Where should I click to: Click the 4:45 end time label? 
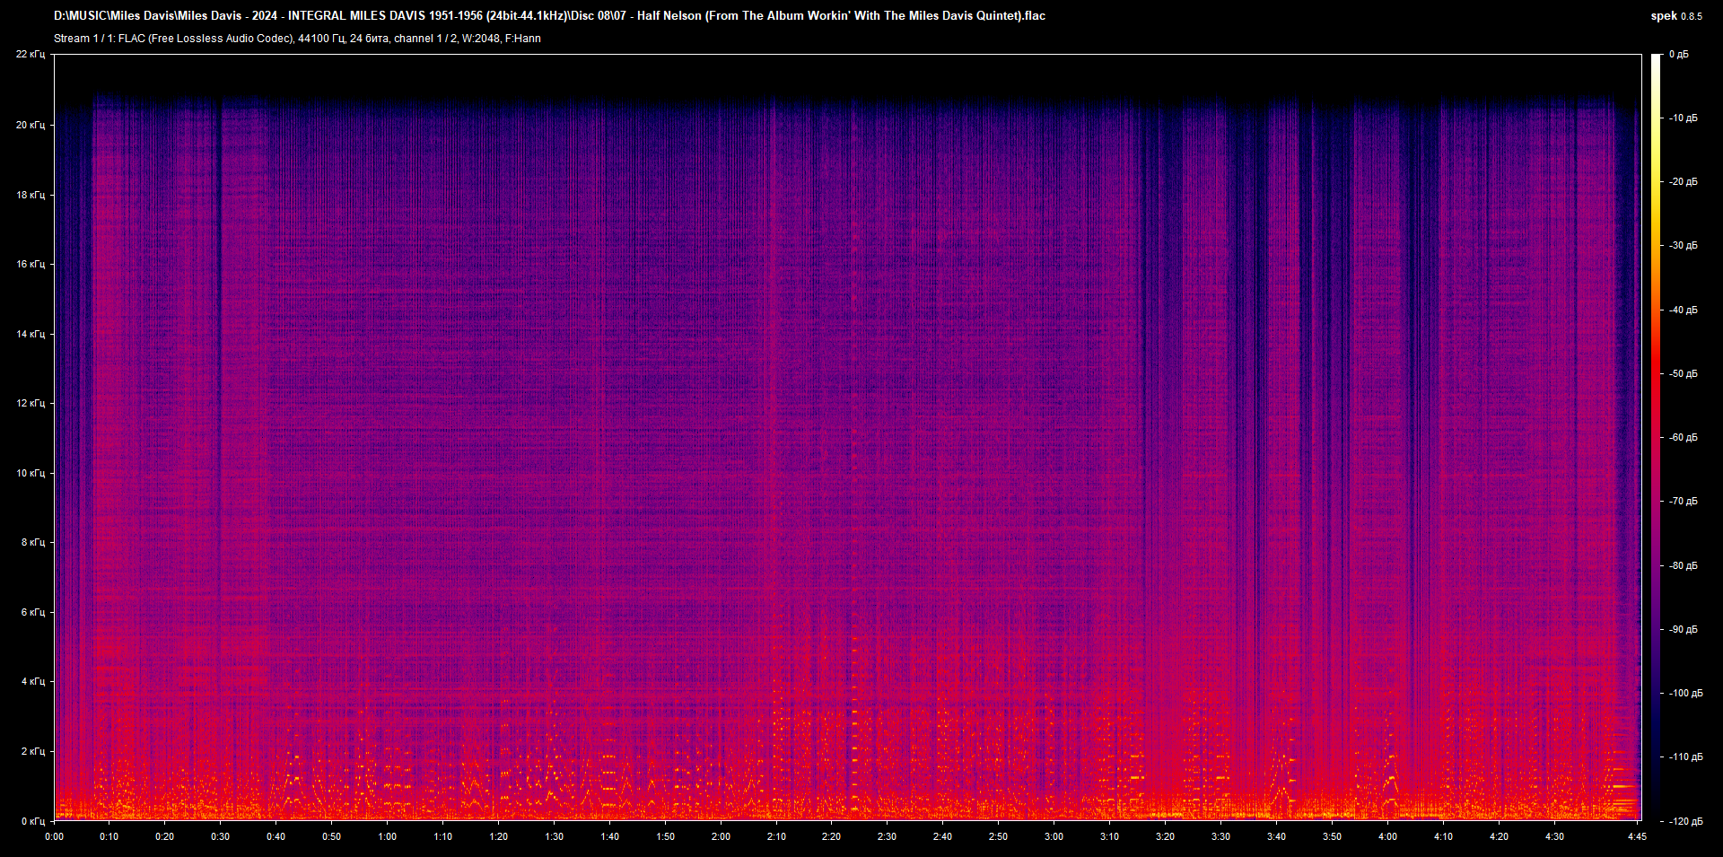(1637, 836)
